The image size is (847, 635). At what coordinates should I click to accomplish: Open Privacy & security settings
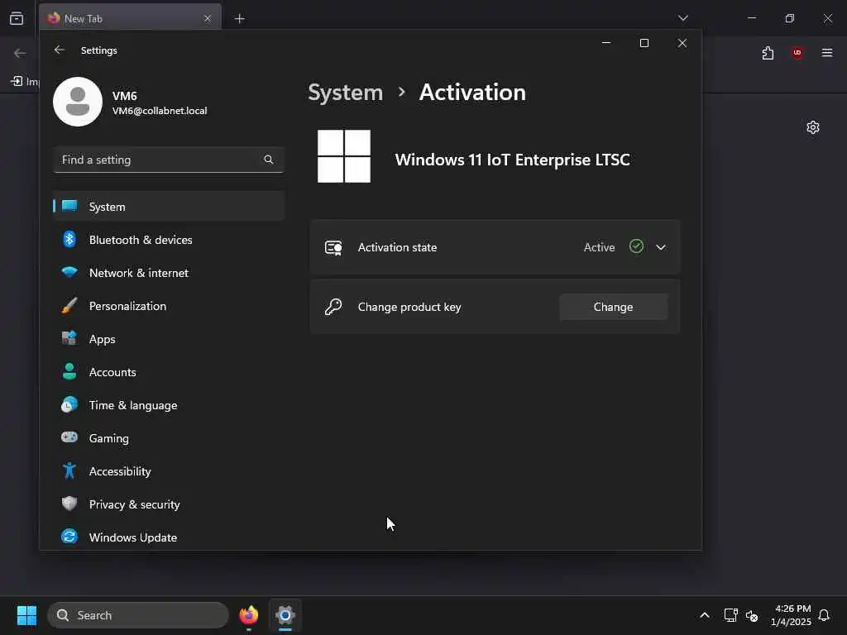point(169,504)
